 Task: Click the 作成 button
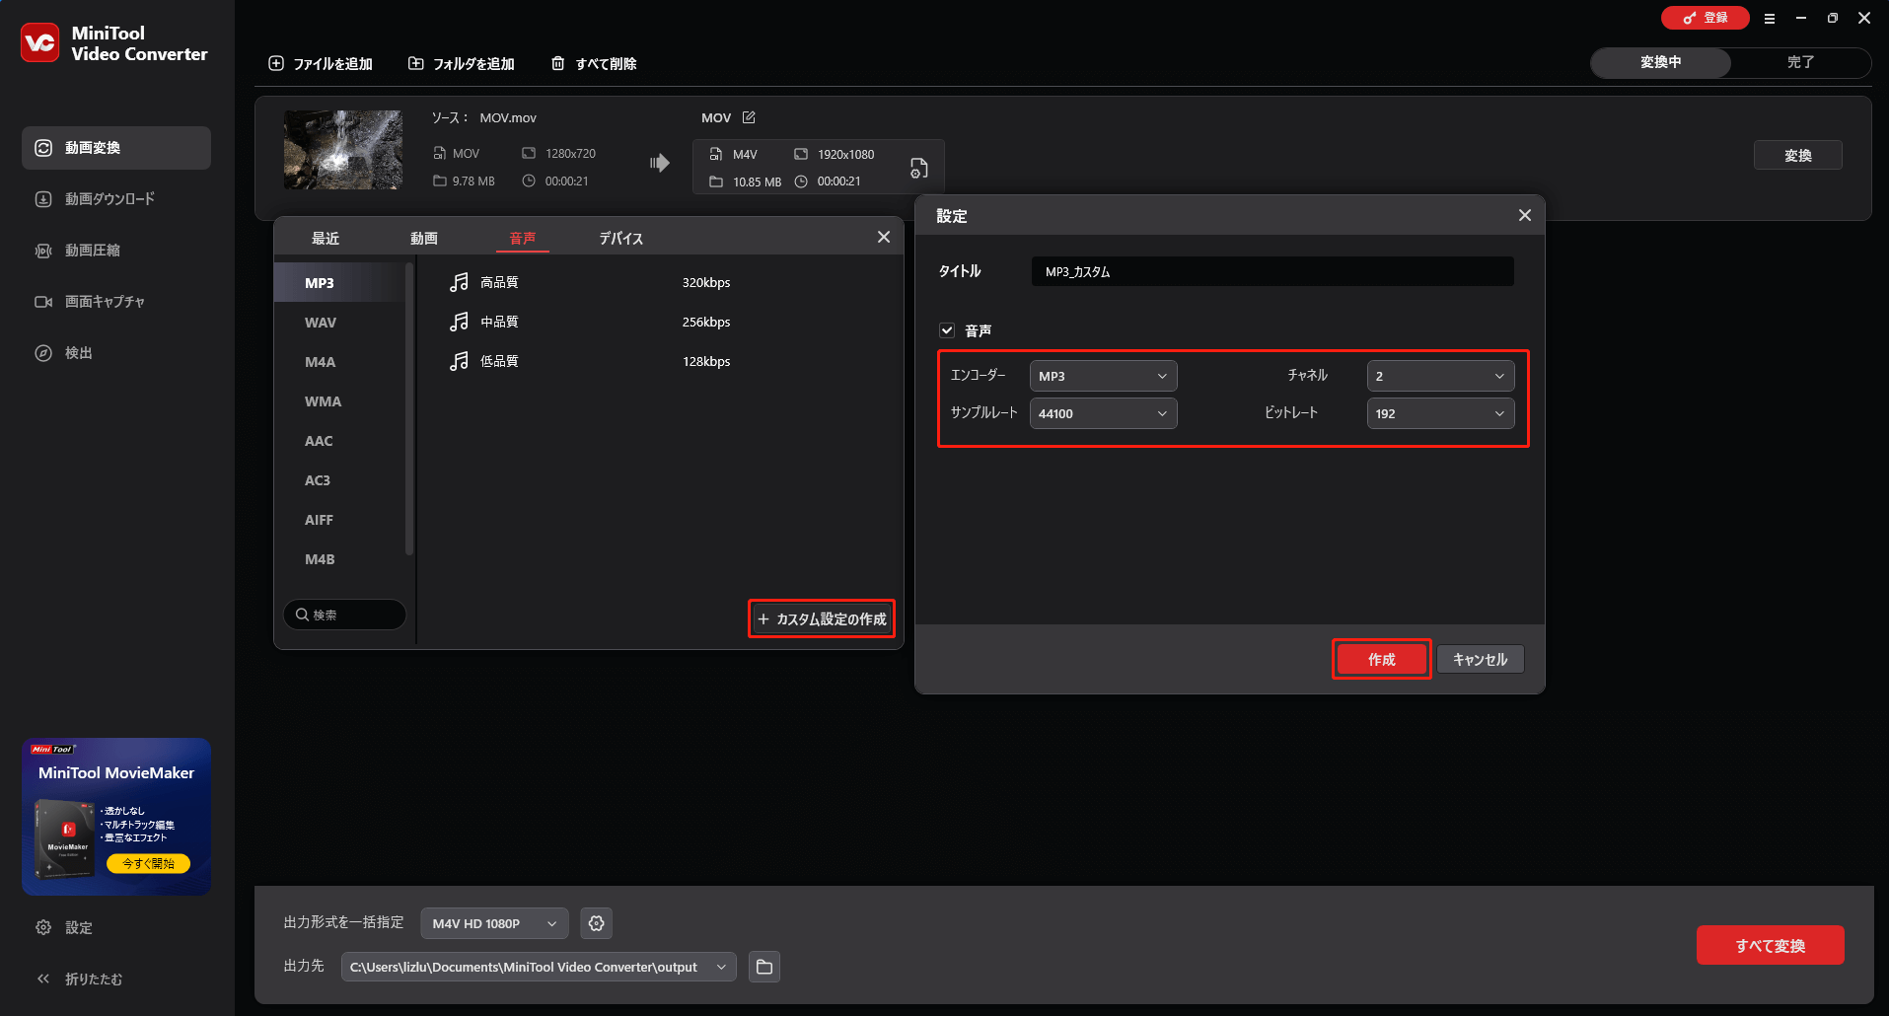click(x=1381, y=660)
